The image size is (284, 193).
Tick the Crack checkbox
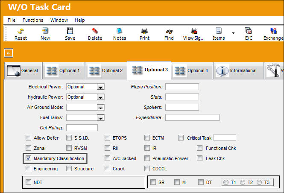click(x=107, y=169)
